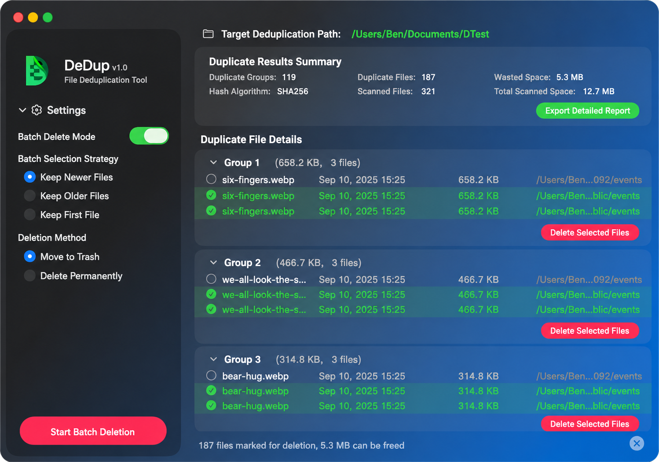Click the Group 3 header label
This screenshot has height=462, width=659.
pyautogui.click(x=242, y=359)
